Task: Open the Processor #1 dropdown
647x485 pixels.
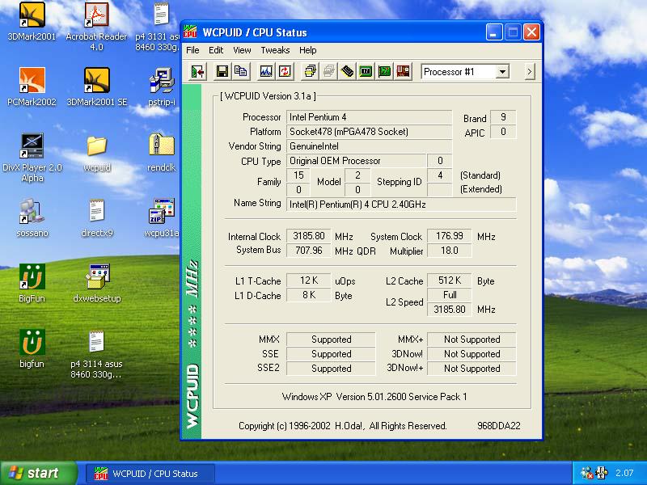Action: coord(502,72)
